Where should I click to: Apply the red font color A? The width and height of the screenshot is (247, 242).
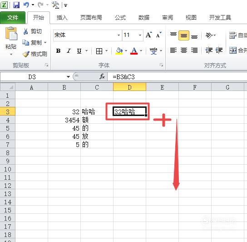(134, 51)
